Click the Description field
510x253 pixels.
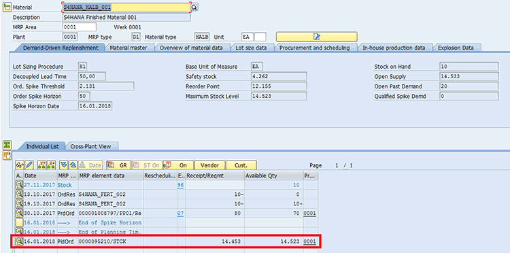[x=126, y=17]
